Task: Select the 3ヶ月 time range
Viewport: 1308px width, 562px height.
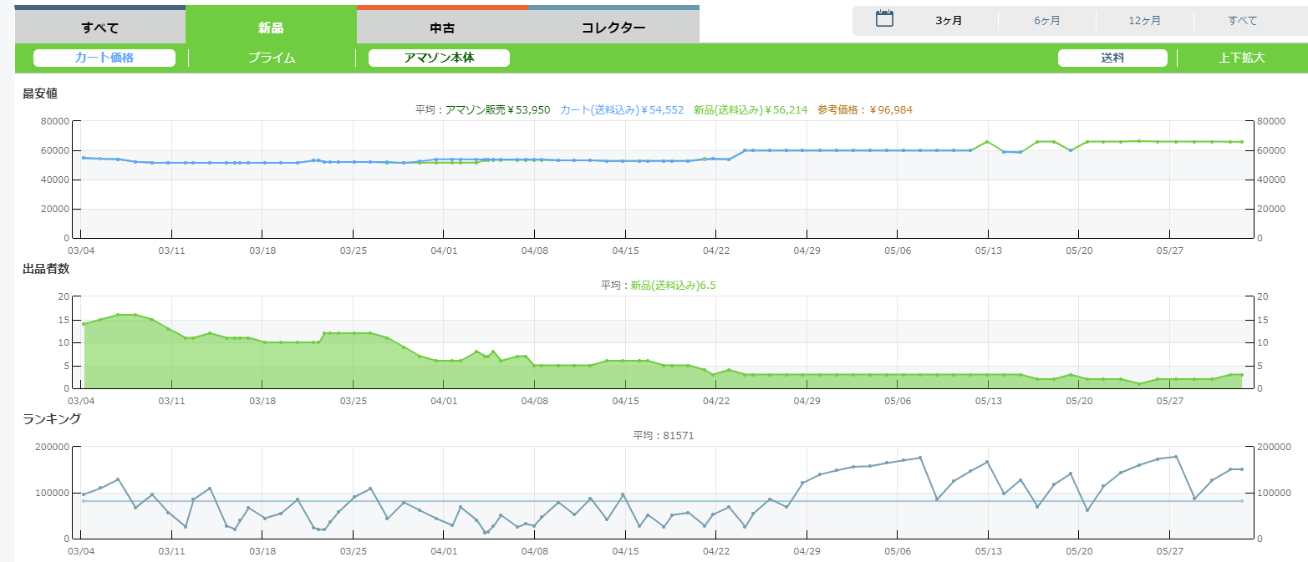Action: pyautogui.click(x=949, y=21)
